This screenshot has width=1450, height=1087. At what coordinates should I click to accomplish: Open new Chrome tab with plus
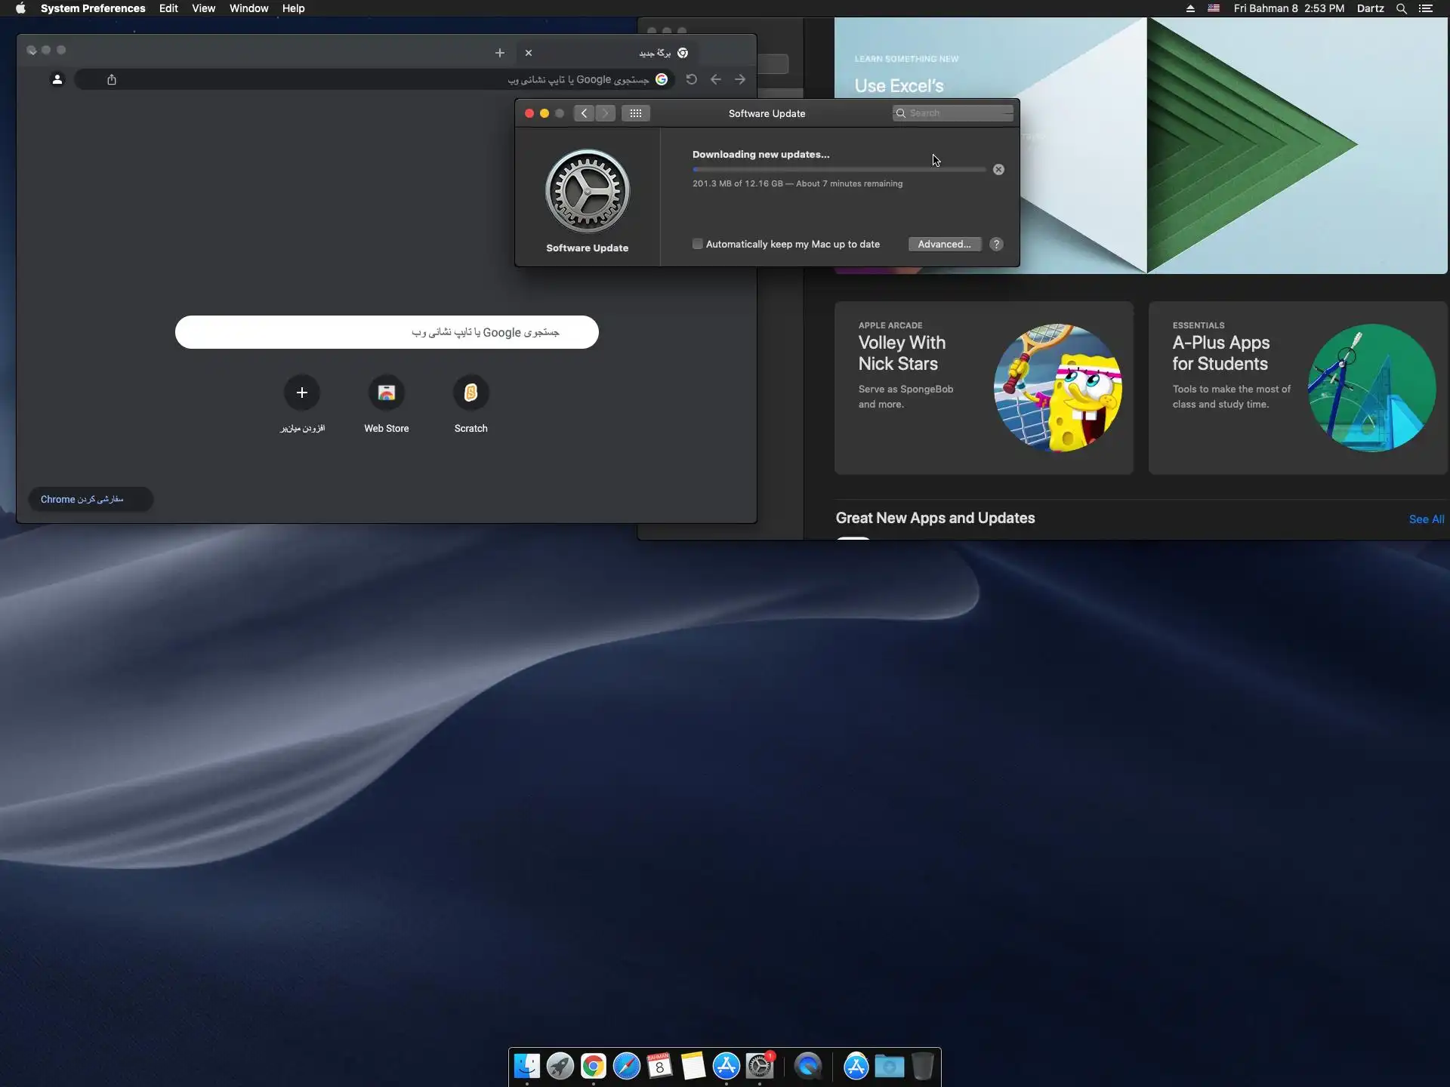click(x=499, y=53)
